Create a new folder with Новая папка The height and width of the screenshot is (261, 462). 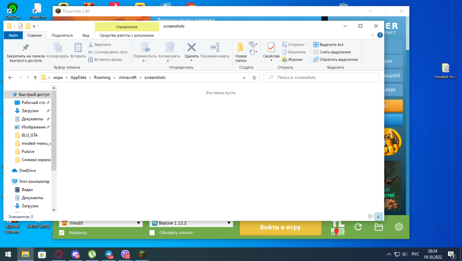tap(241, 52)
